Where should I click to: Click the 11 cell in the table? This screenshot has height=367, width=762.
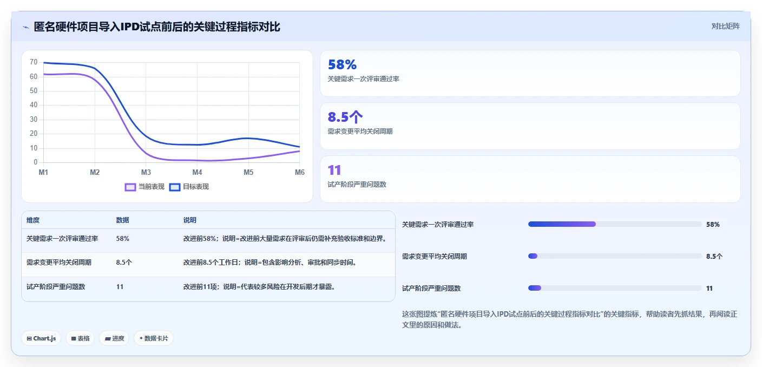click(120, 286)
